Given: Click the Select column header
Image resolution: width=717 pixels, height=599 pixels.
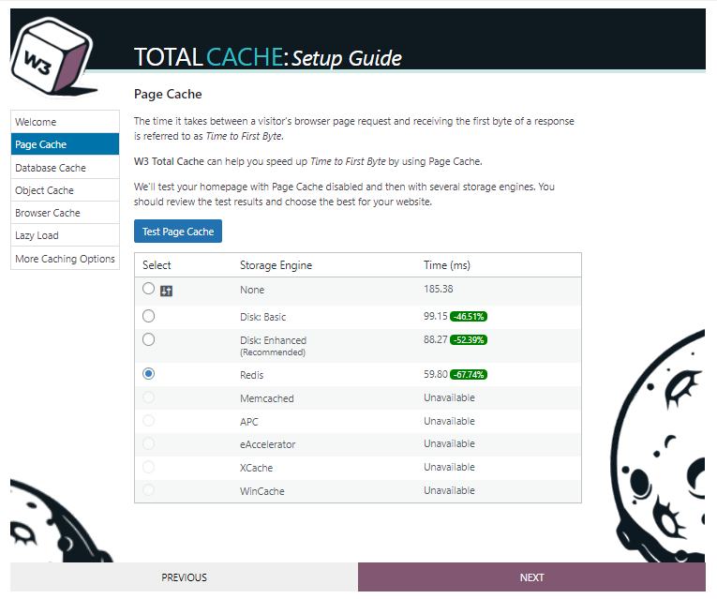Looking at the screenshot, I should click(x=157, y=265).
